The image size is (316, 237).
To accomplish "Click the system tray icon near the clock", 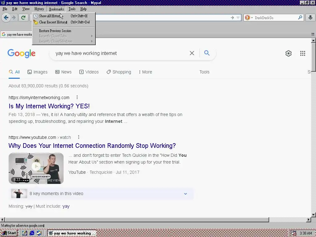I will (x=293, y=233).
